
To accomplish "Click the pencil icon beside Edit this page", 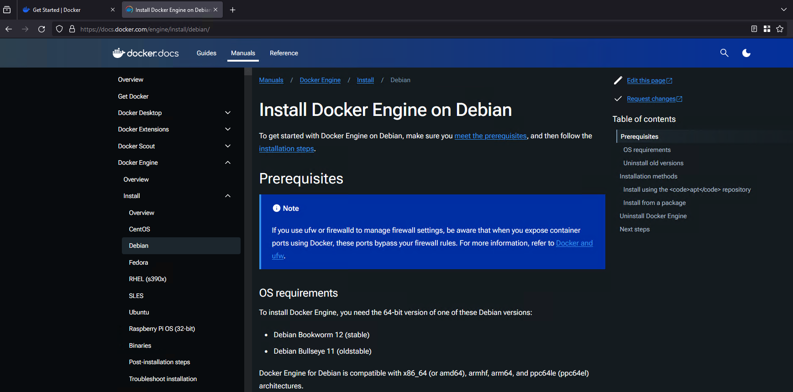I will click(x=618, y=80).
